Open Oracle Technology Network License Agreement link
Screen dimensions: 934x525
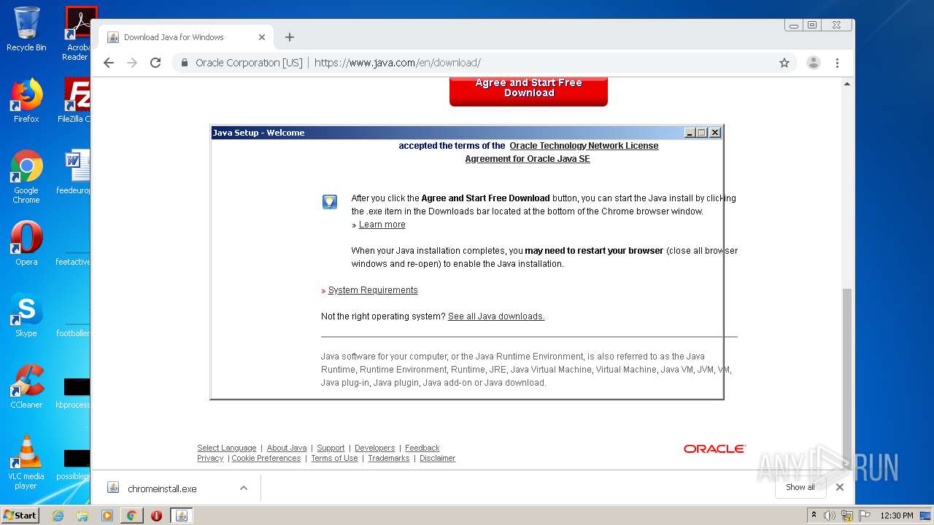[x=562, y=152]
